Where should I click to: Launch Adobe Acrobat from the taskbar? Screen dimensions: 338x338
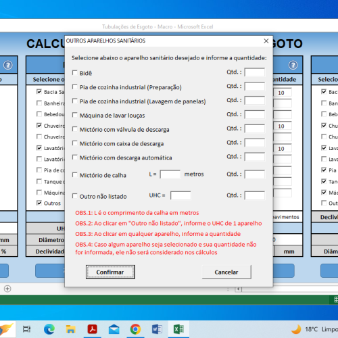coord(92,329)
